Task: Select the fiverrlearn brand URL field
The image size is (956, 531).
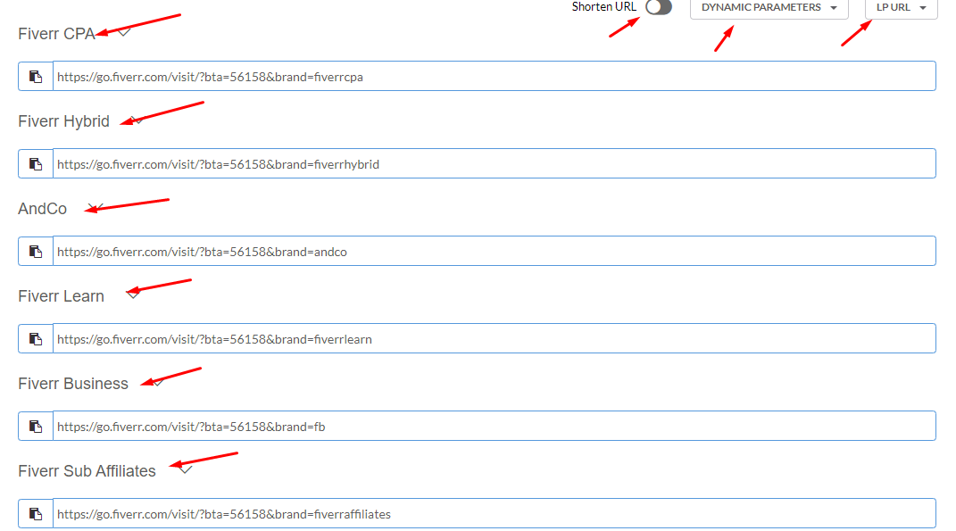Action: pyautogui.click(x=494, y=339)
